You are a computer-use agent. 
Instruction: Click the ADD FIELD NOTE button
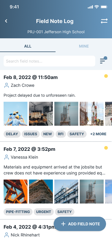coord(80,224)
